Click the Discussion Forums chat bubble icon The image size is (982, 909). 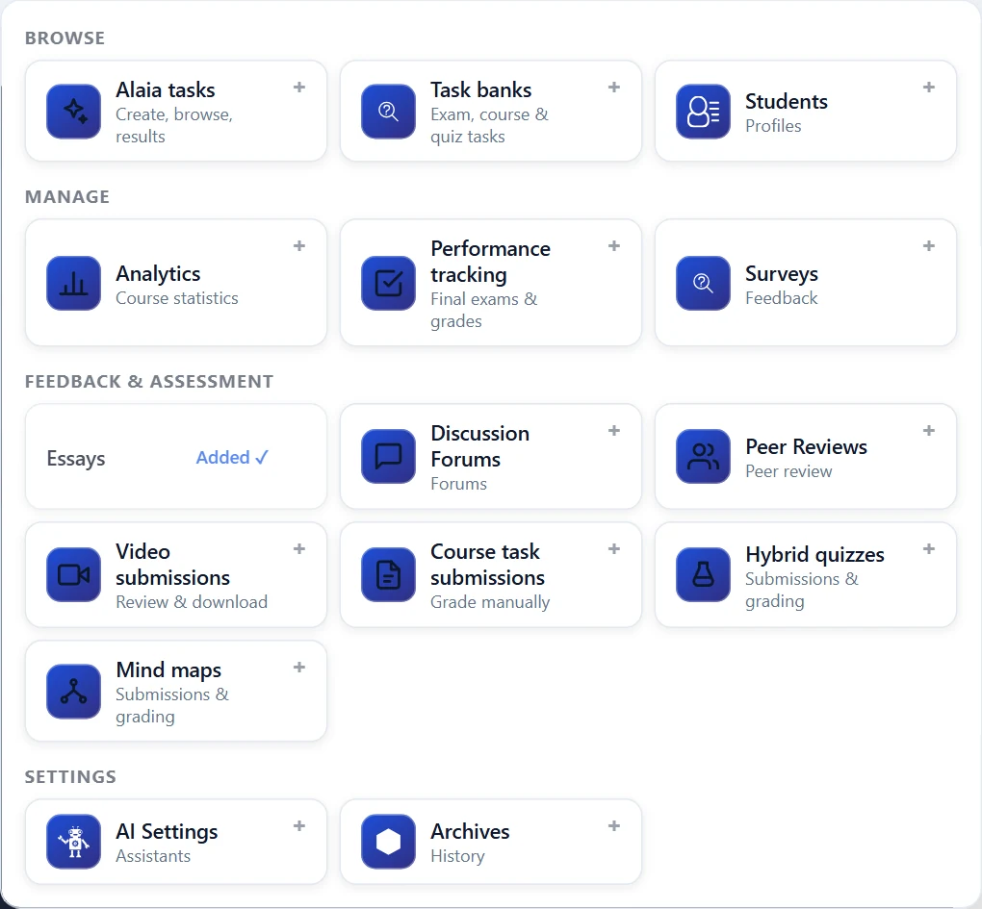(388, 456)
